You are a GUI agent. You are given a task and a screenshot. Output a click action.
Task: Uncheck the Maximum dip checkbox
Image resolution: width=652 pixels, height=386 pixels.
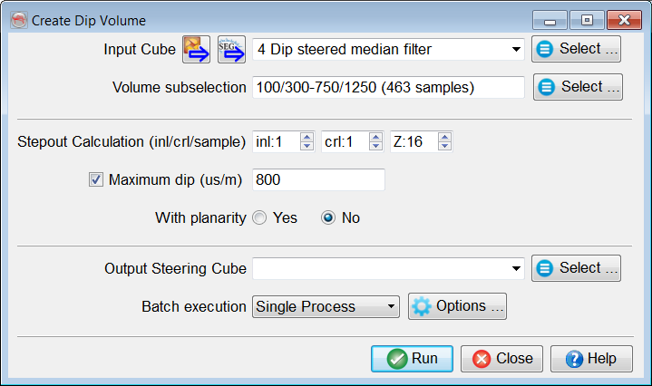[x=96, y=179]
